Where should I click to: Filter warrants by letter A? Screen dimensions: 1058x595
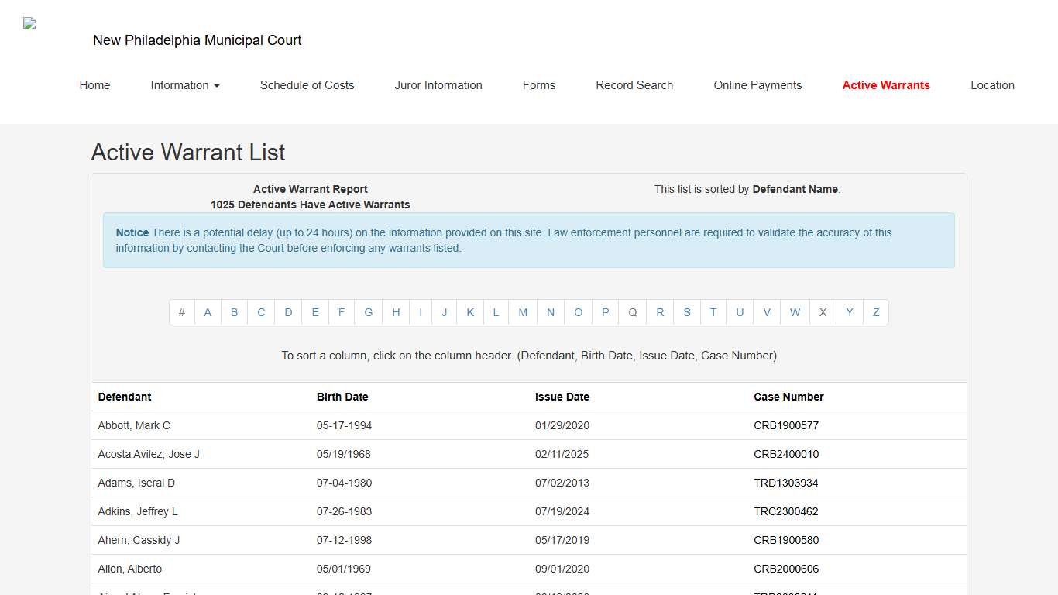click(208, 312)
